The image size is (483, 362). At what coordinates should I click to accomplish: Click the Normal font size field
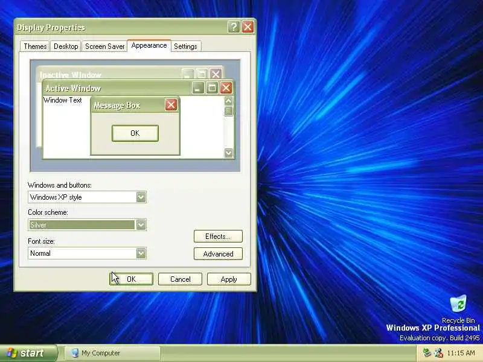coord(87,253)
